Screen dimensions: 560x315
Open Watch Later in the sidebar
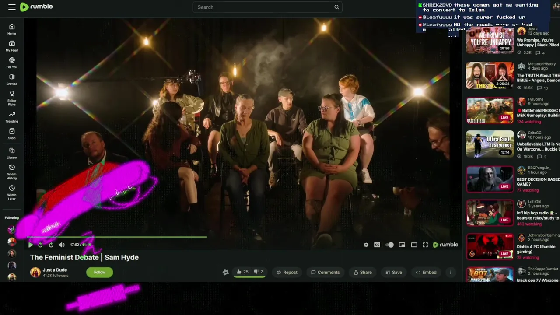12,192
